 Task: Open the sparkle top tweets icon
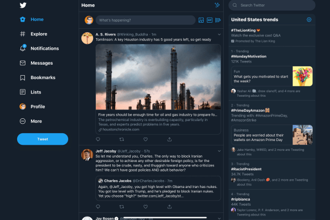(x=217, y=5)
